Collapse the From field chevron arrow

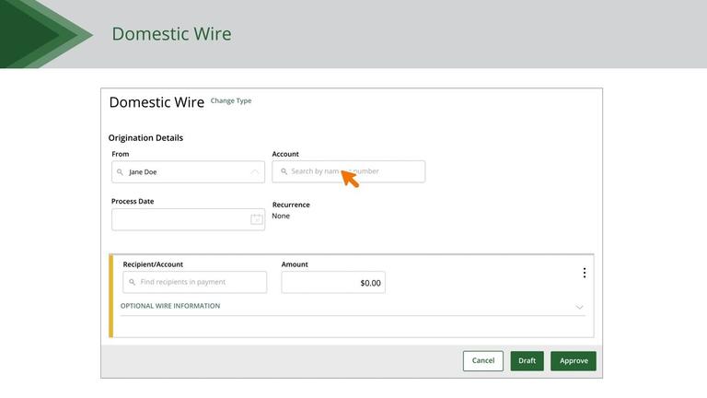(255, 172)
